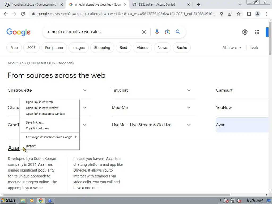Click the Chrome taskbar icon
This screenshot has width=272, height=204.
click(41, 201)
